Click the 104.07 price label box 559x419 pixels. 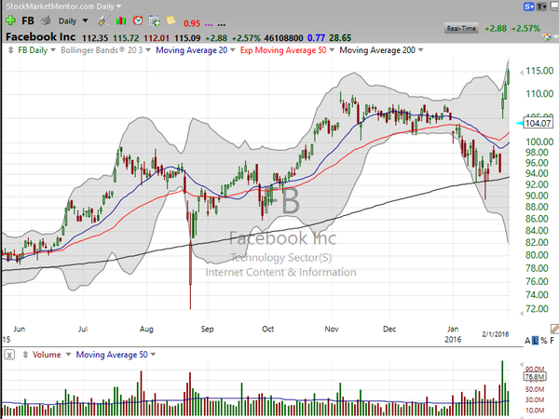pyautogui.click(x=539, y=123)
